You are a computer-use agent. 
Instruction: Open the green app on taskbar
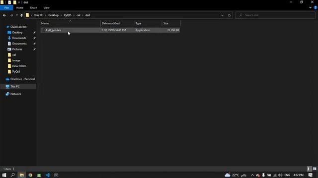coord(39,175)
